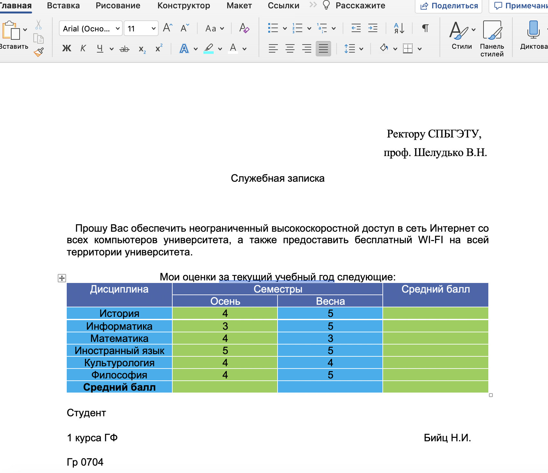
Task: Increase paragraph indent
Action: click(x=373, y=28)
